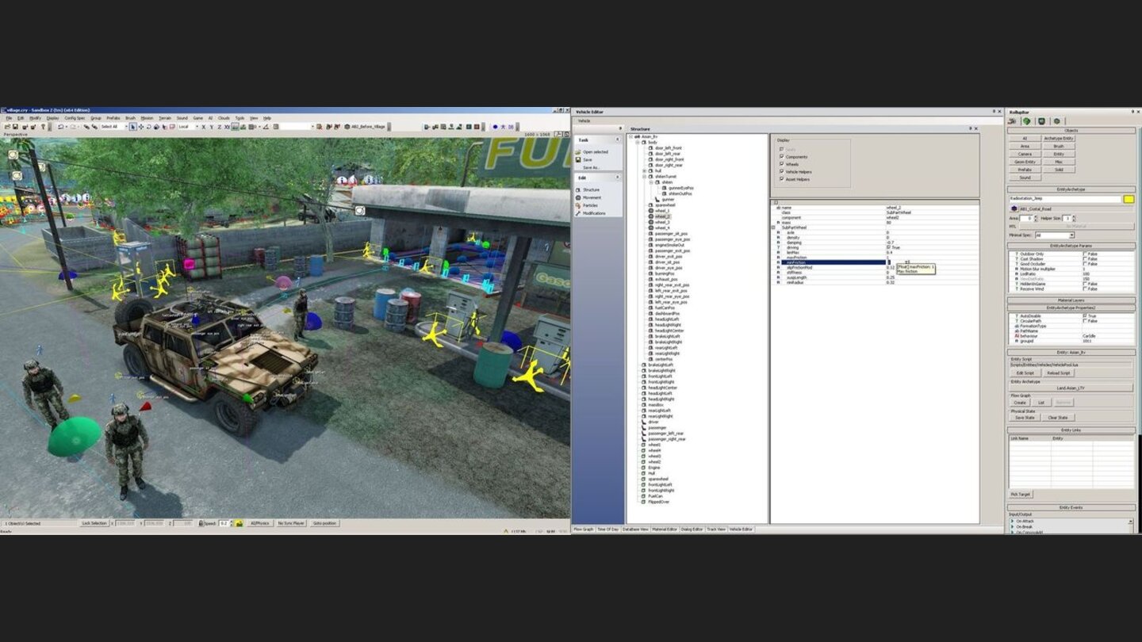Viewport: 1142px width, 642px height.
Task: Toggle the driving True checkbox
Action: point(889,247)
